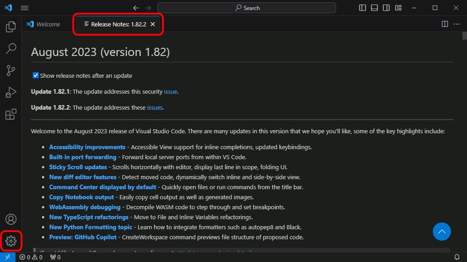Open the editor More Actions ellipsis

click(457, 24)
